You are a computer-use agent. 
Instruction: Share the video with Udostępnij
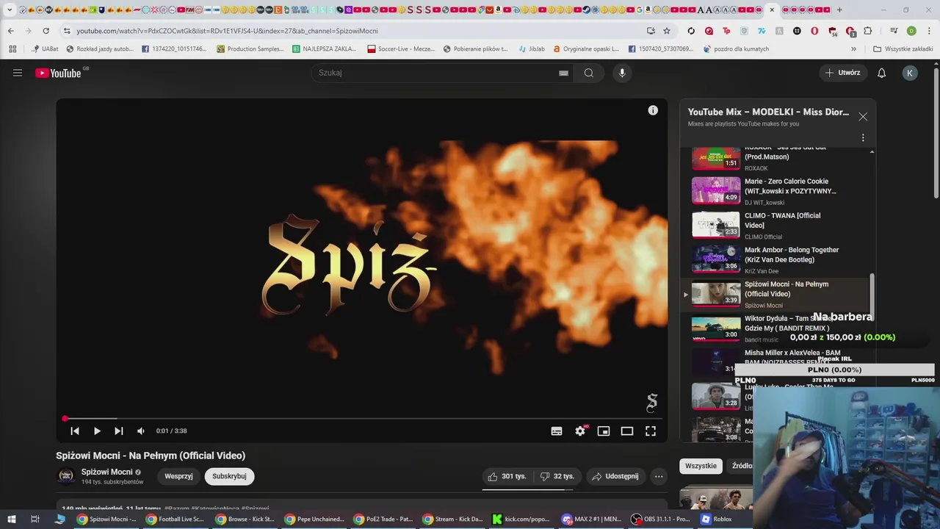[615, 476]
